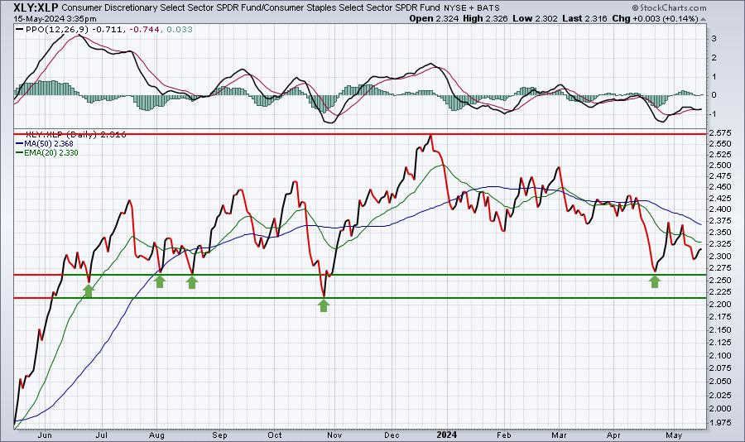Click the green arrow under the June low
The width and height of the screenshot is (745, 442).
click(89, 291)
